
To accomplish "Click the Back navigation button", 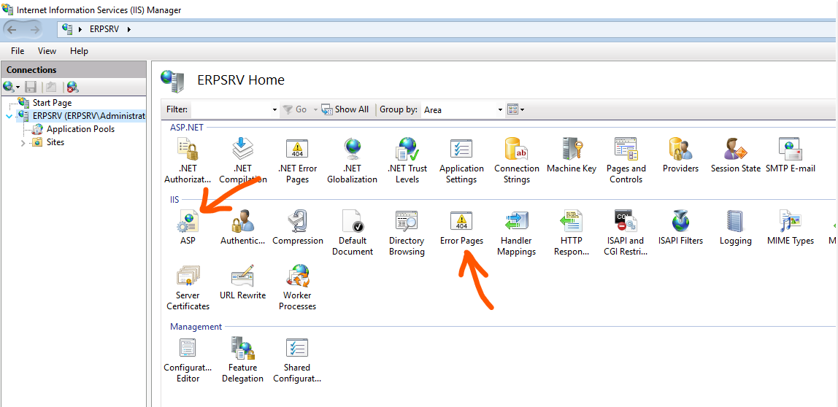I will pos(12,29).
